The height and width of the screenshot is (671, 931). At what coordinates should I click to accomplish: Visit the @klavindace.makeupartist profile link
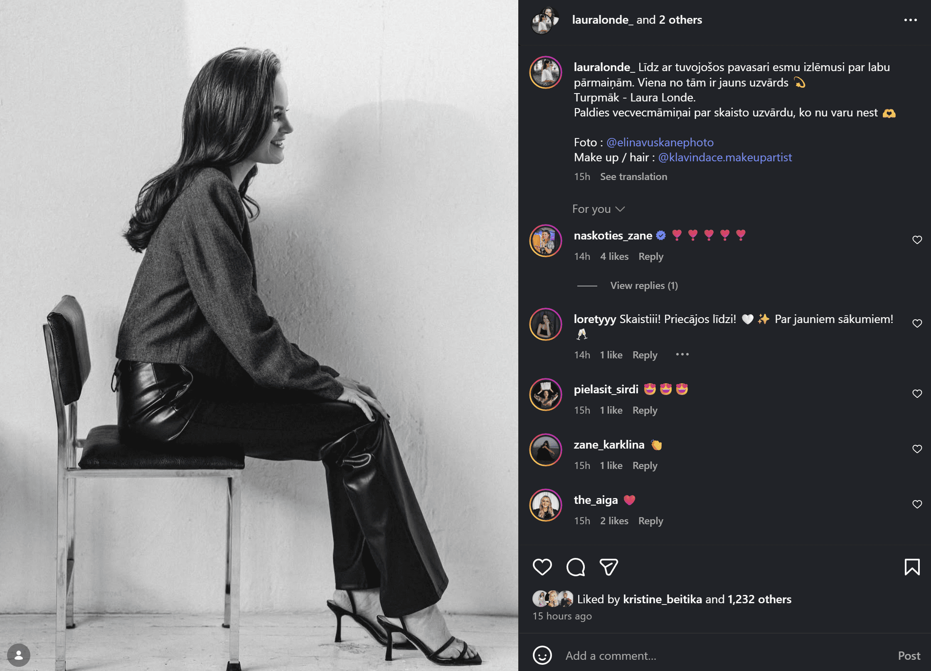pos(725,158)
